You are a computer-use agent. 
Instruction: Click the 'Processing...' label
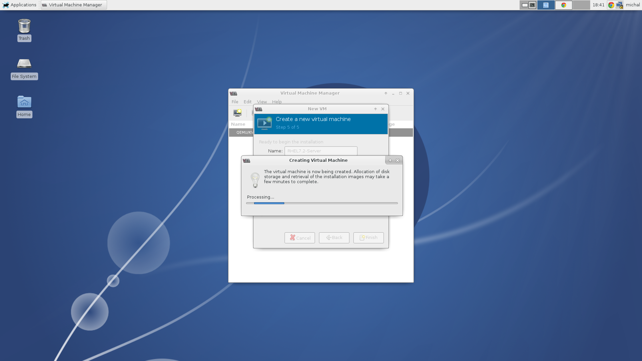tap(260, 197)
